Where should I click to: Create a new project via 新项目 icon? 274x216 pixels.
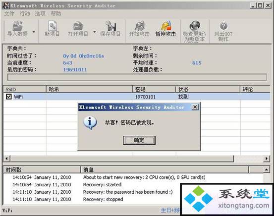[52, 29]
